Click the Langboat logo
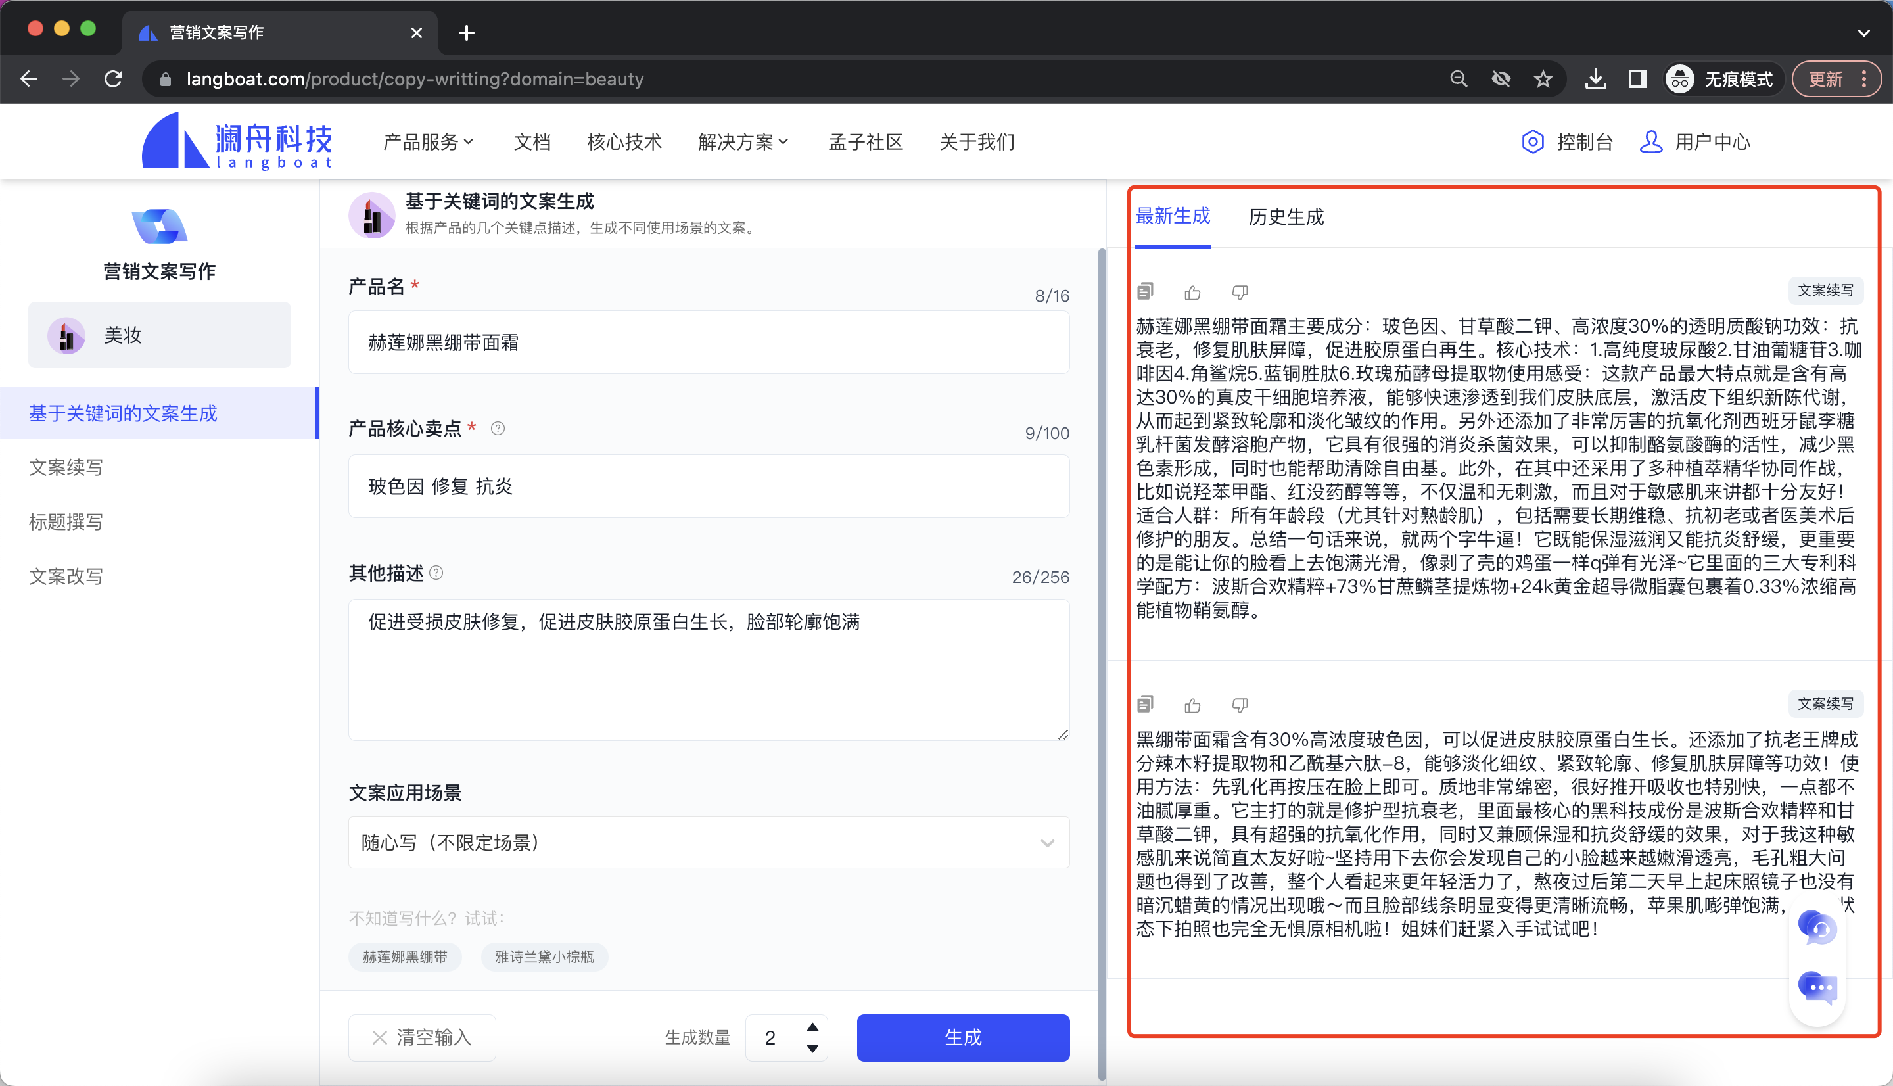Screen dimensions: 1893x1086 point(237,141)
